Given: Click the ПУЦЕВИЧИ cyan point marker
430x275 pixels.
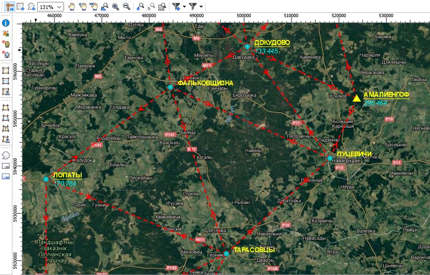Looking at the screenshot, I should [x=330, y=158].
